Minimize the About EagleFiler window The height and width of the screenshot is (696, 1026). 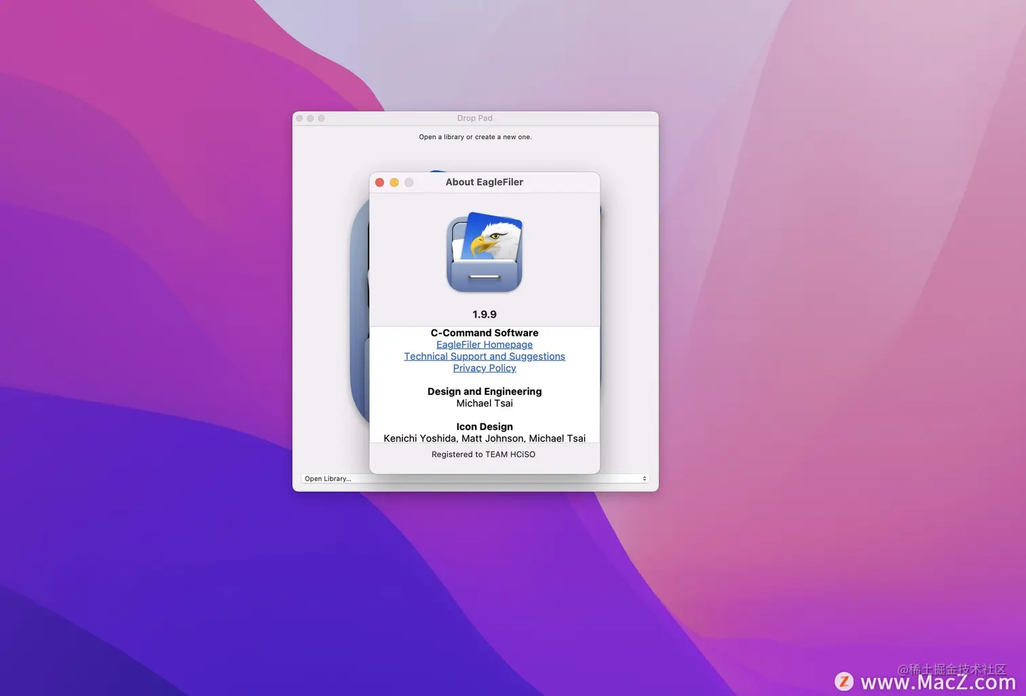pyautogui.click(x=394, y=182)
